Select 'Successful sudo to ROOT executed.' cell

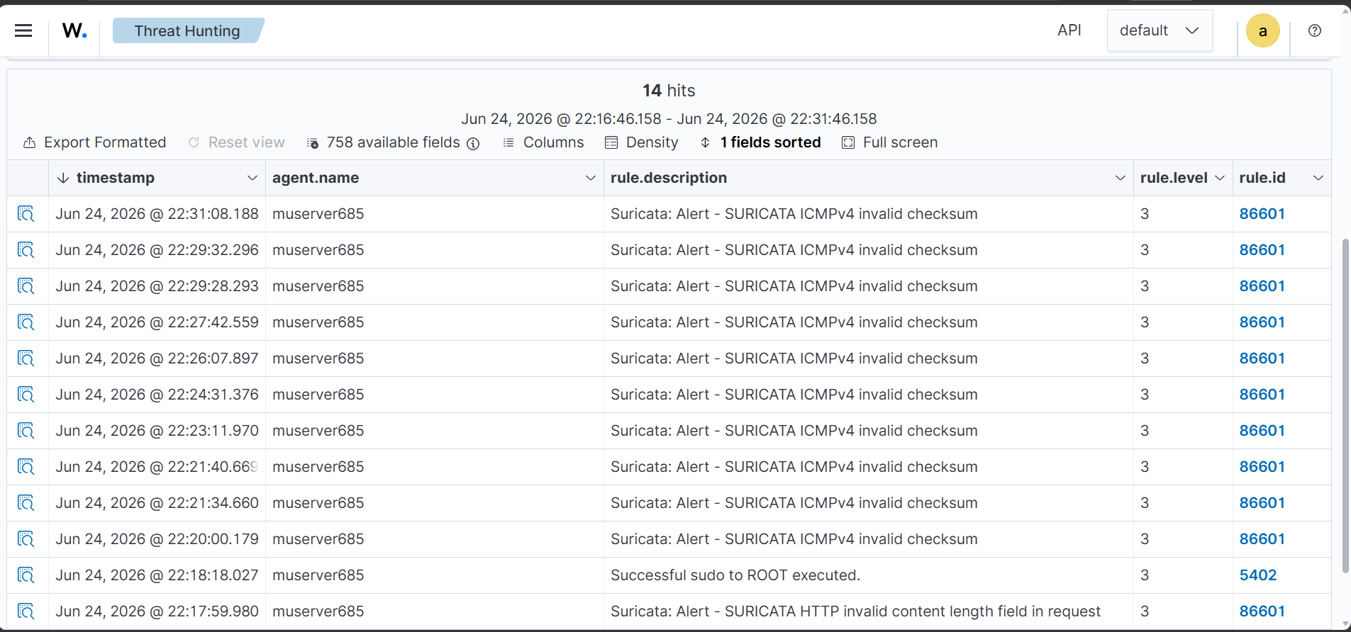pos(868,575)
